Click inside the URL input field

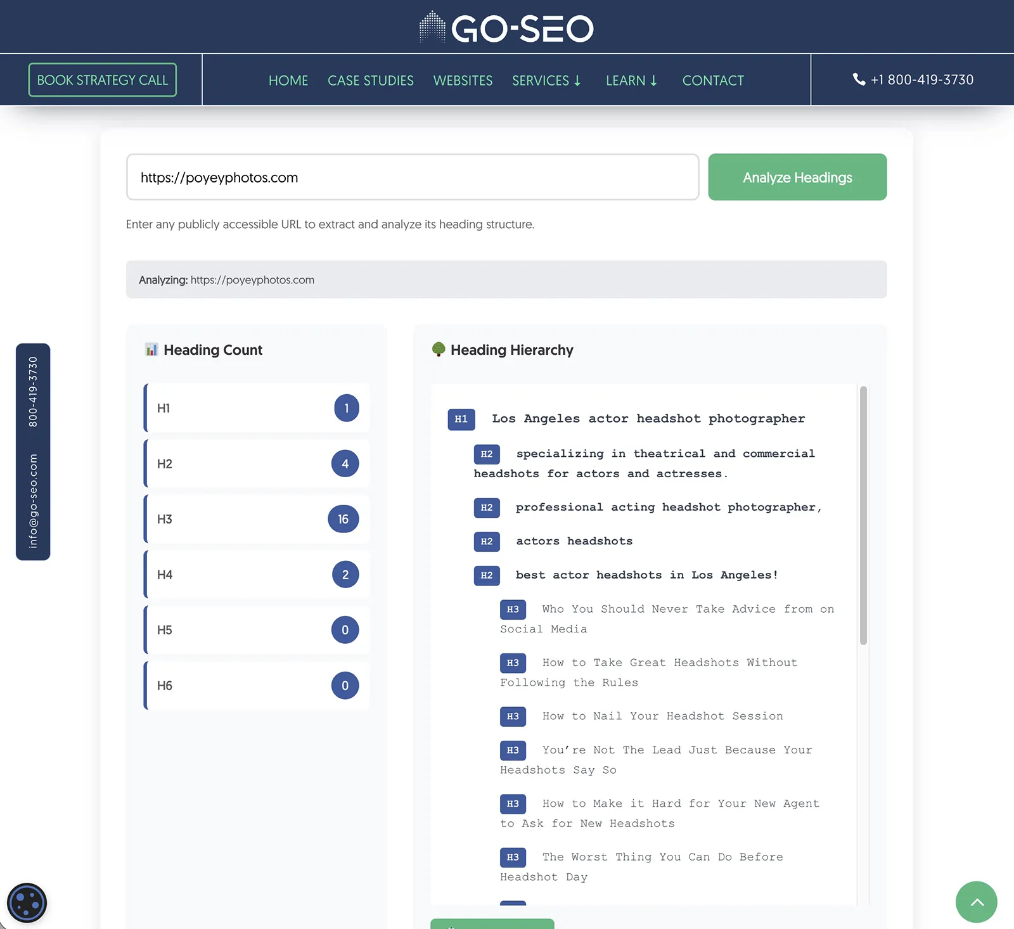pos(412,177)
